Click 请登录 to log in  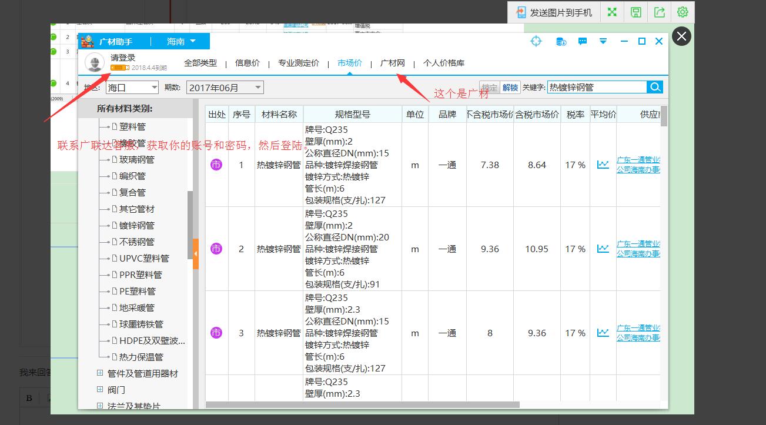tap(123, 58)
